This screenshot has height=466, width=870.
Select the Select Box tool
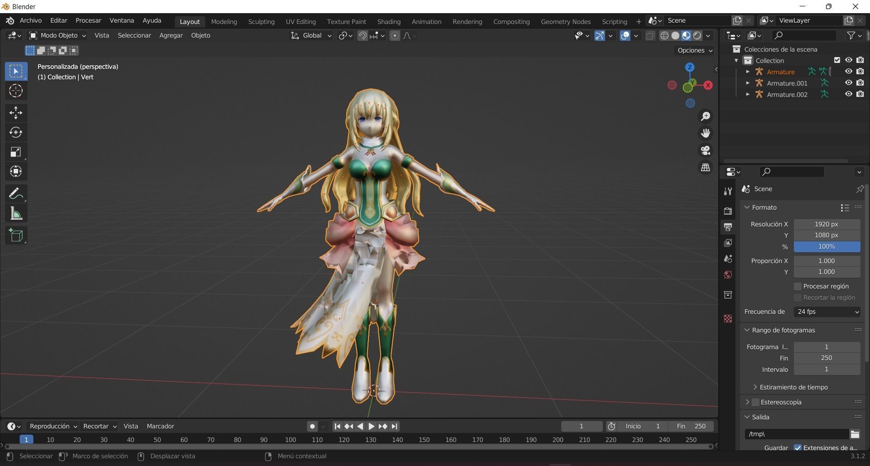tap(16, 71)
